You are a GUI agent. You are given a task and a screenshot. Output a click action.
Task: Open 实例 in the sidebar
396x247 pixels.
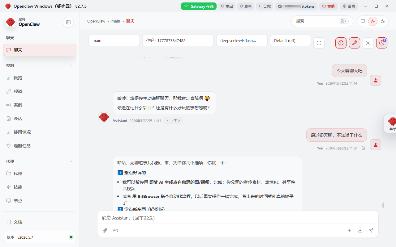point(40,105)
